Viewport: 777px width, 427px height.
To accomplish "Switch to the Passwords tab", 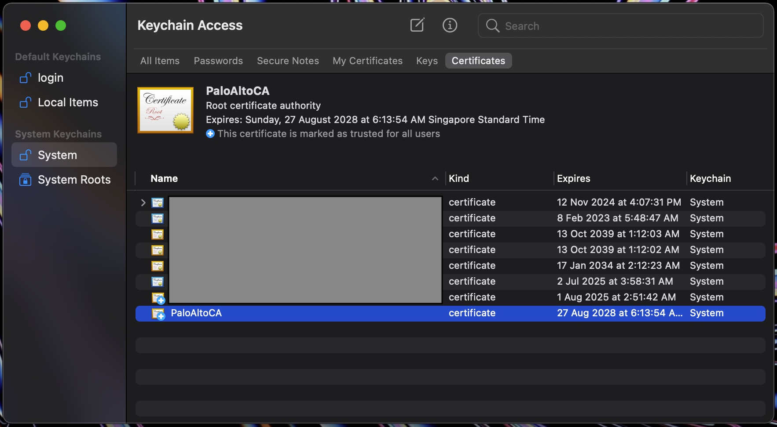I will (x=218, y=61).
